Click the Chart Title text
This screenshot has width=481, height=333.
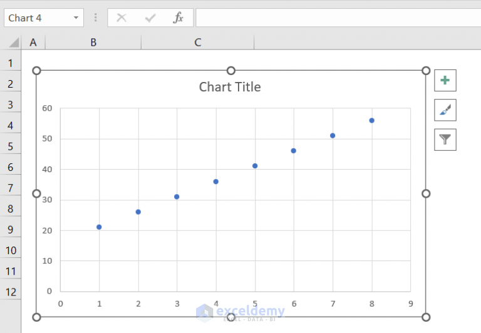(x=230, y=87)
